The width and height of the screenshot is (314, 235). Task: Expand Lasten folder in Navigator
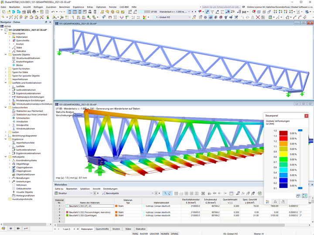point(6,132)
